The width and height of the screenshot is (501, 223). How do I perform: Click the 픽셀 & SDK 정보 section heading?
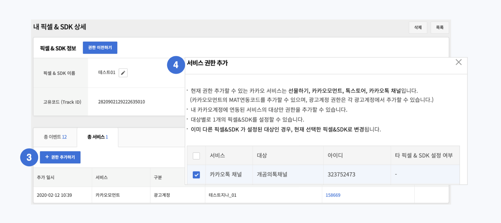coord(58,48)
